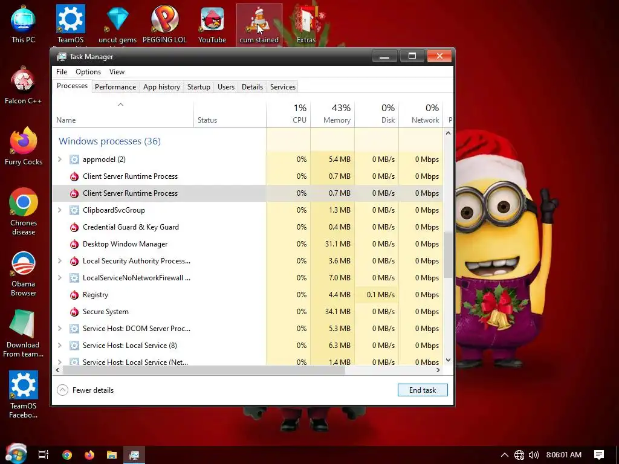Open the File menu
This screenshot has height=464, width=619.
click(x=62, y=72)
